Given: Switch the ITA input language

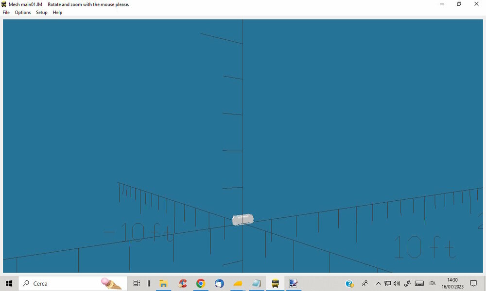Looking at the screenshot, I should click(x=433, y=283).
